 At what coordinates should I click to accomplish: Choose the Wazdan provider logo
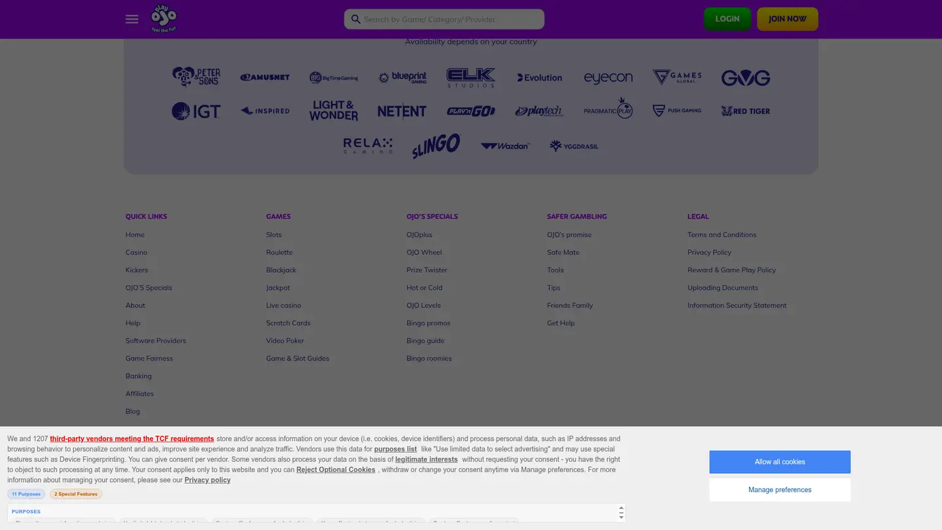(505, 146)
